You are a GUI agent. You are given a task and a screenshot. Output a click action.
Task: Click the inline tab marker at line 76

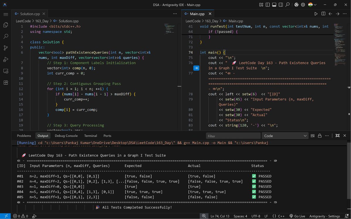tap(196, 68)
